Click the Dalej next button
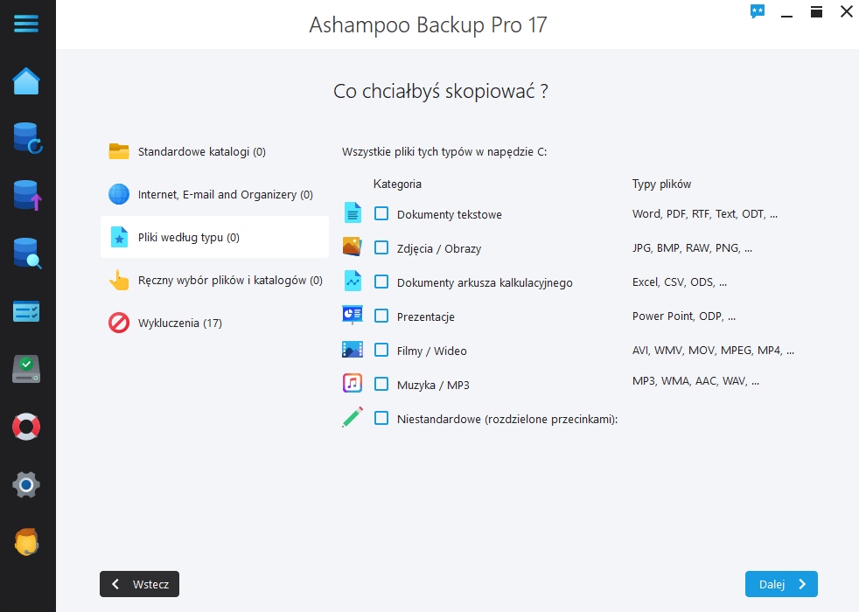859x612 pixels. (781, 584)
